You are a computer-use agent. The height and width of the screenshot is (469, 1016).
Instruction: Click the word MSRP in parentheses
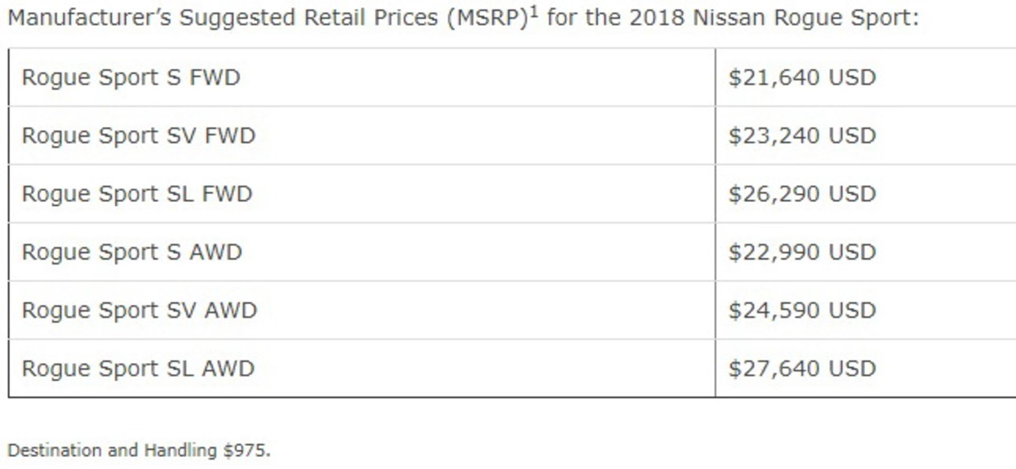pyautogui.click(x=488, y=18)
